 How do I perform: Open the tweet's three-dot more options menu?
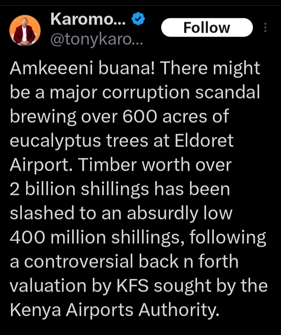(x=266, y=28)
